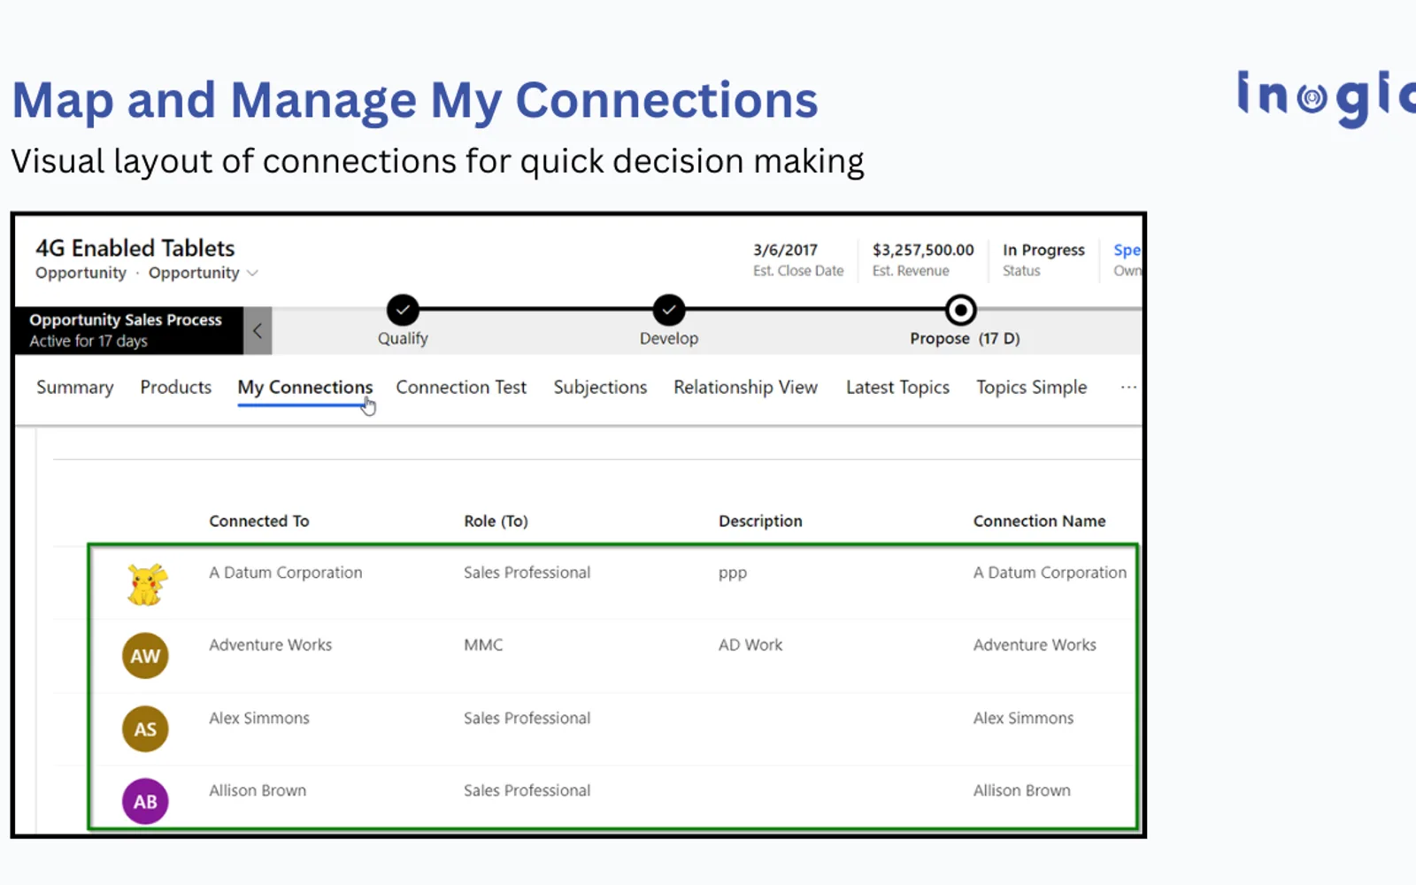Screen dimensions: 1416x885
Task: Open the Subjections tab
Action: click(x=600, y=388)
